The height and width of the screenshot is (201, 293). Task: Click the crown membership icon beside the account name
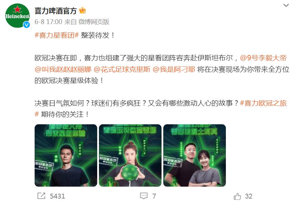point(83,10)
